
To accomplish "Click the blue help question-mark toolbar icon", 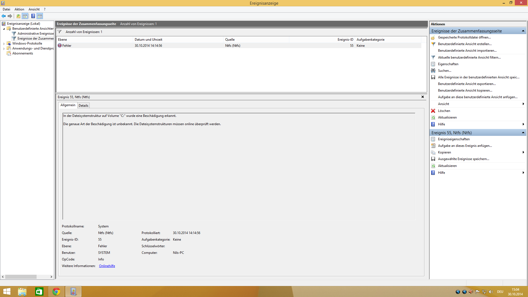I will pos(33,16).
